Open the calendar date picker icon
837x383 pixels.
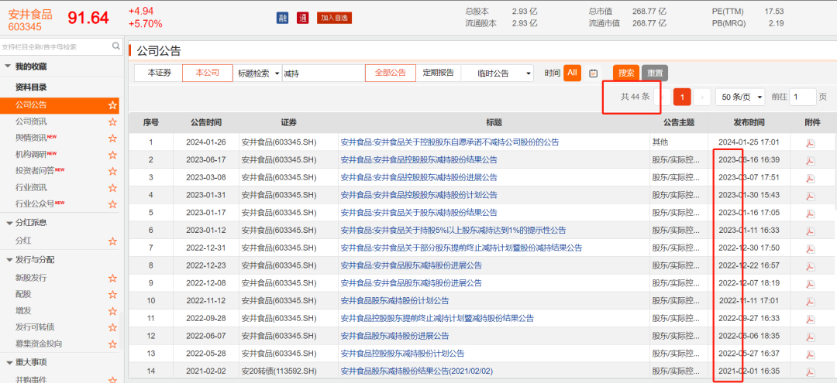coord(594,74)
